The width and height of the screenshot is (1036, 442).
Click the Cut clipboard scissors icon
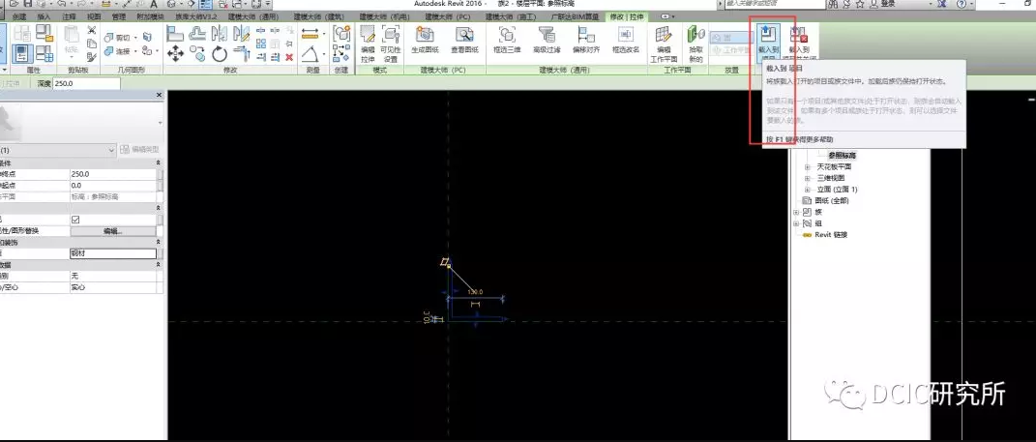coord(92,30)
